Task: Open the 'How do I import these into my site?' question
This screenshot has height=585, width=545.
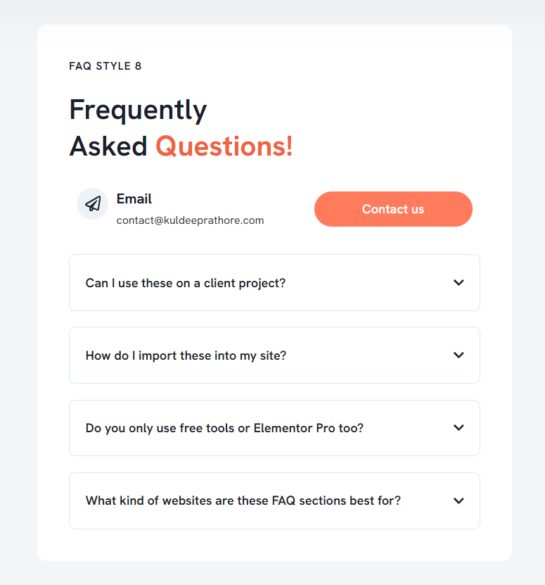Action: pos(186,356)
